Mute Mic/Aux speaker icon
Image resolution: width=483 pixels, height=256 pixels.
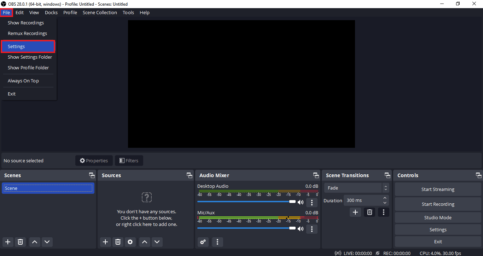click(x=301, y=229)
